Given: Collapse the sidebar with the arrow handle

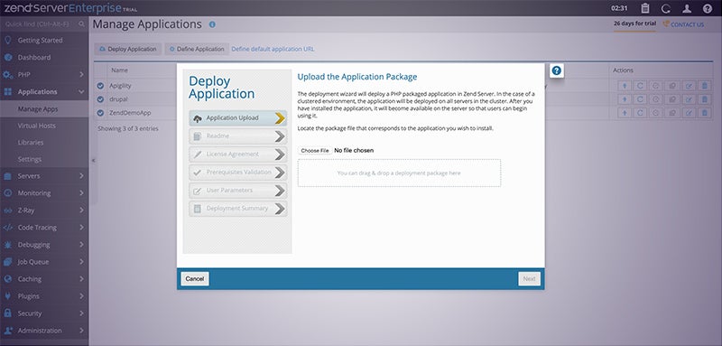Looking at the screenshot, I should tap(93, 160).
